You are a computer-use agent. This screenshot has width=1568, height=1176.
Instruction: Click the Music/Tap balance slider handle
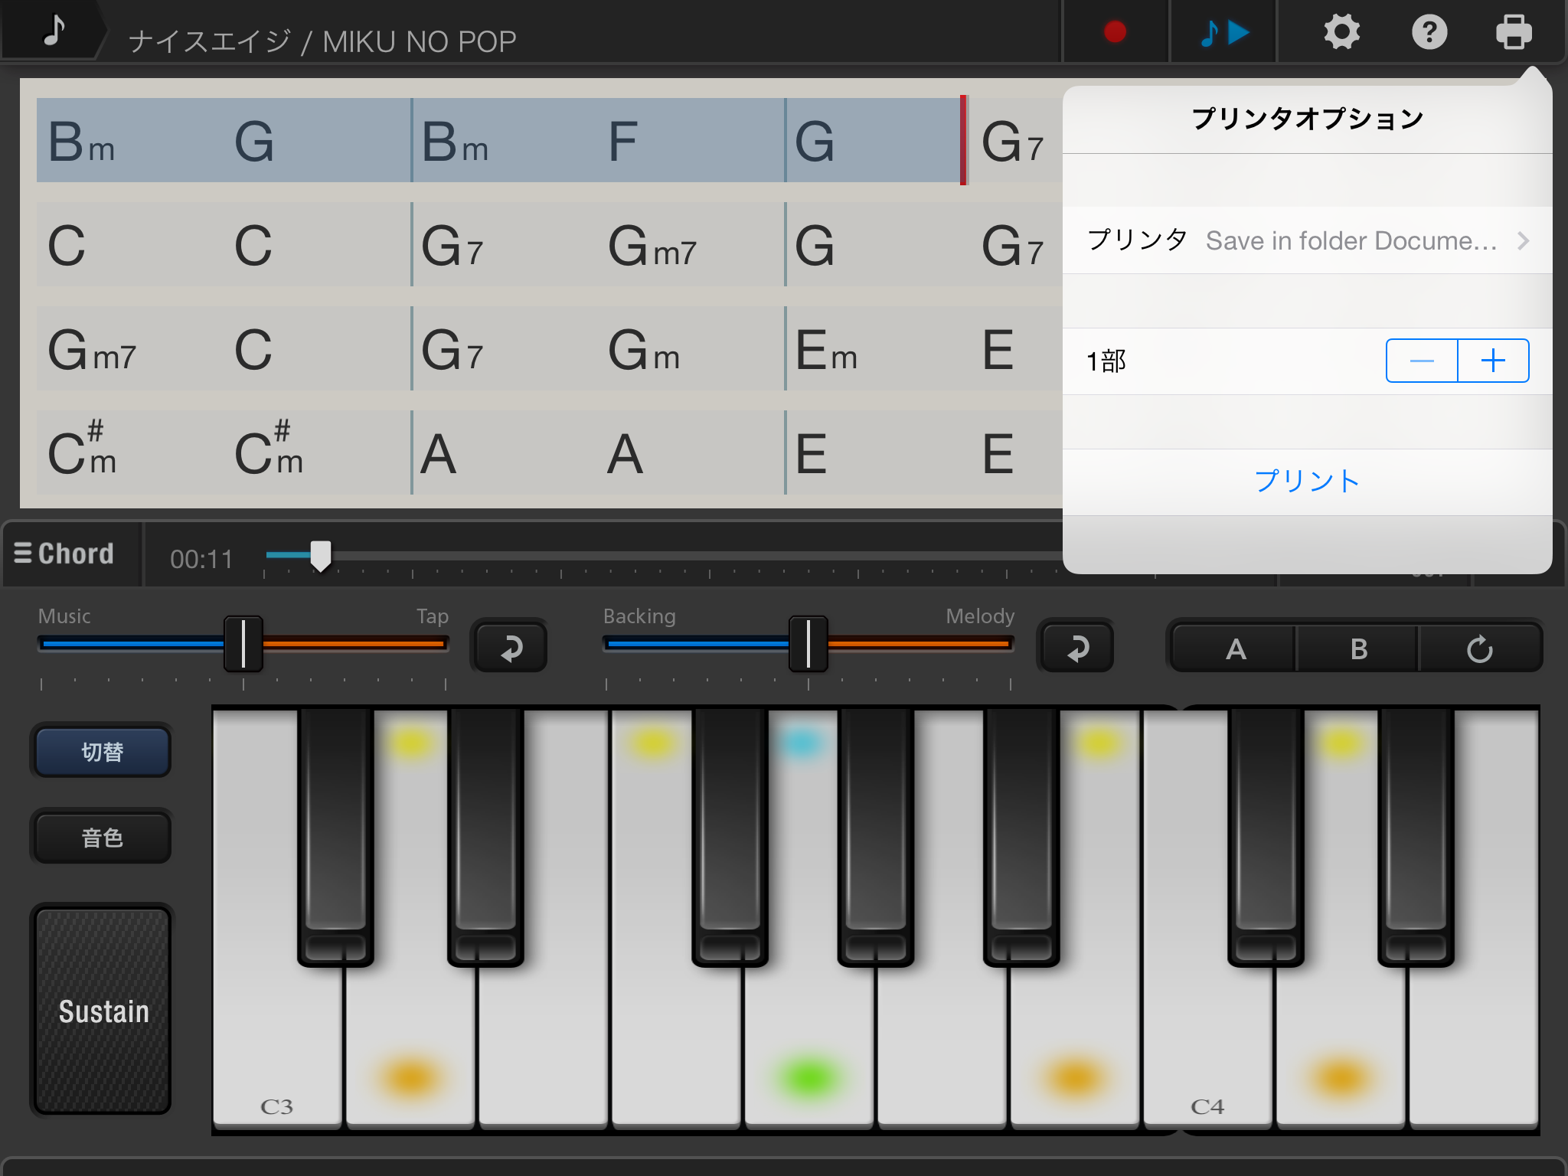point(243,644)
